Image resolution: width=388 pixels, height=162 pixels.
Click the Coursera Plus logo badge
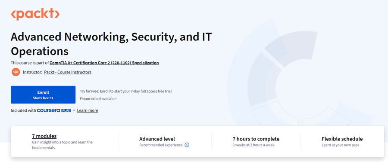point(54,110)
